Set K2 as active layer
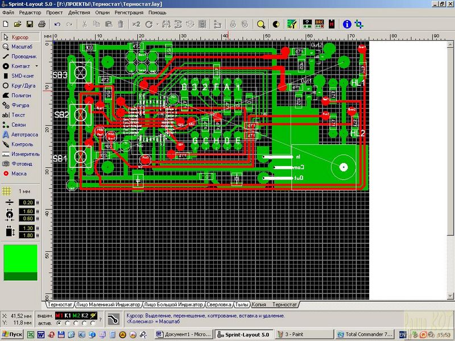The width and height of the screenshot is (455, 341). click(x=85, y=323)
